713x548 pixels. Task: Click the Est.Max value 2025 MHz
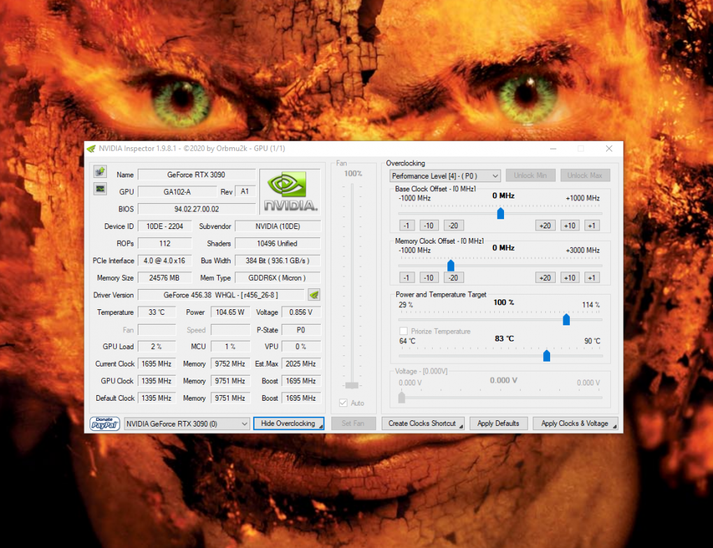coord(301,364)
